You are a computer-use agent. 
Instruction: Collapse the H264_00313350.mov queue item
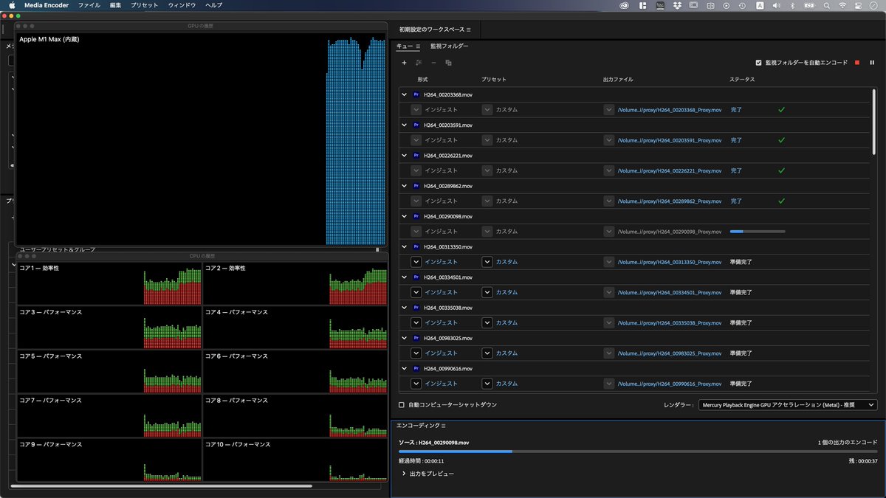(x=404, y=246)
